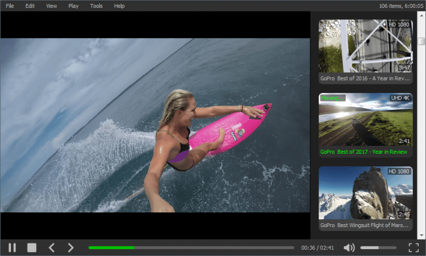The height and width of the screenshot is (256, 426).
Task: Click the elapsed time display 00:36 / 02:41
Action: [318, 248]
